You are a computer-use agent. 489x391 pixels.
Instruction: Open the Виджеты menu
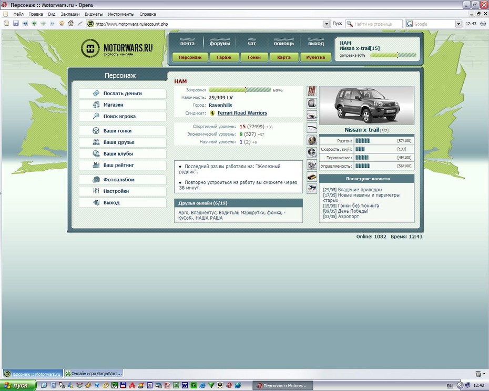click(94, 14)
